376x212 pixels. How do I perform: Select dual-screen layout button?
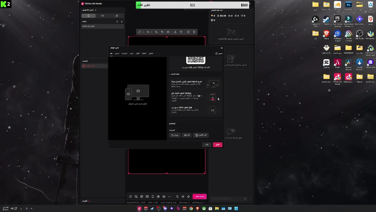pos(117,16)
